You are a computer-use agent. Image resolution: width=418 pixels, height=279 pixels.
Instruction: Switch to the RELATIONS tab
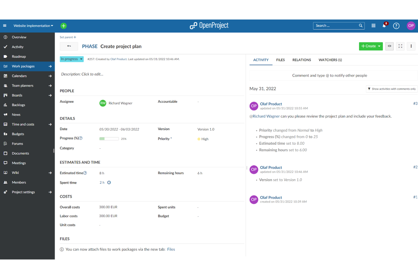pos(301,60)
